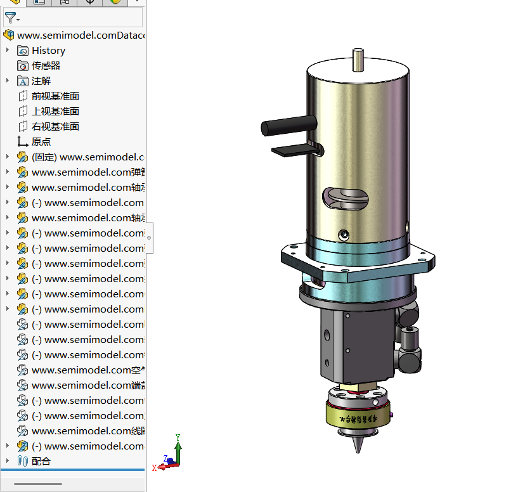Click the green Y axis of the triad
Screen dimensions: 518x492
[x=178, y=450]
